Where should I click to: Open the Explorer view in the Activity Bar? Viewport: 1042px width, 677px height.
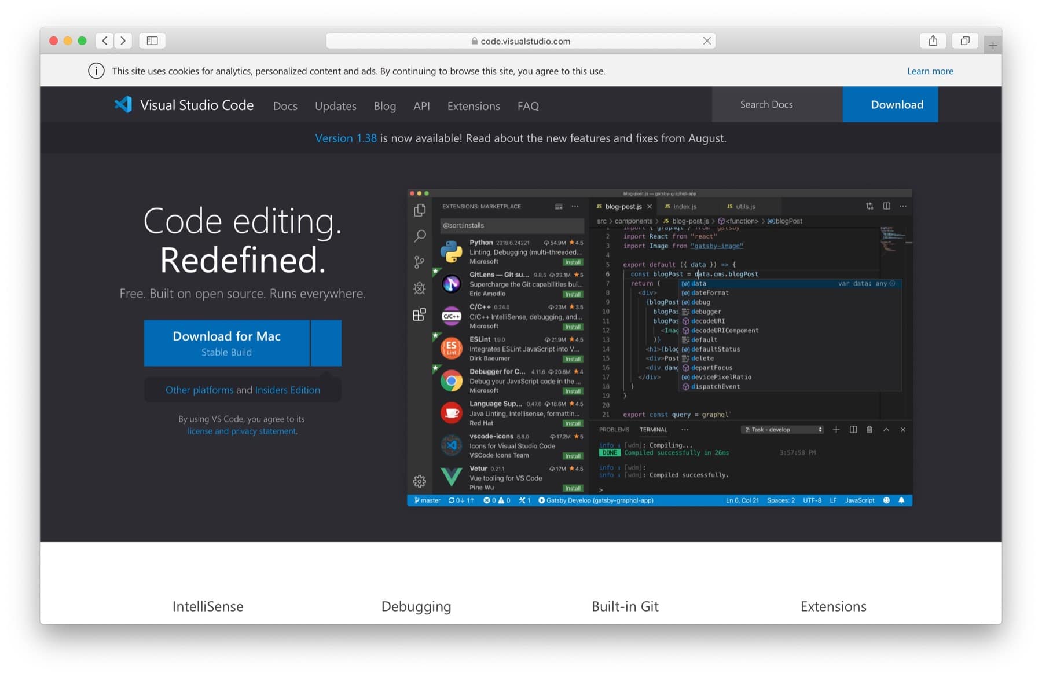coord(419,211)
